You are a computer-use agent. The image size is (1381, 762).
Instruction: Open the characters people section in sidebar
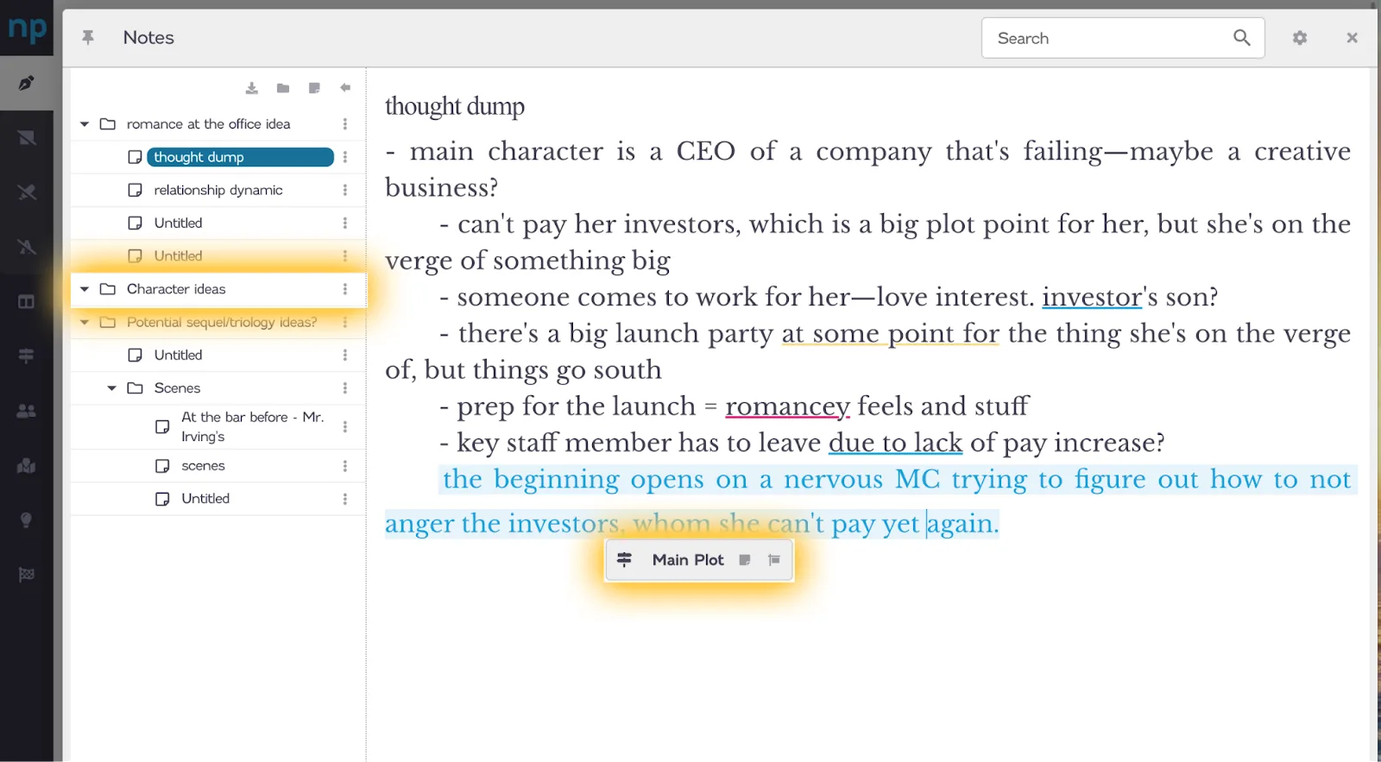click(x=26, y=411)
